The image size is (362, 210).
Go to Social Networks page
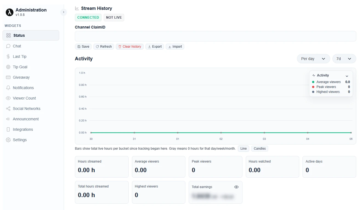[31, 109]
